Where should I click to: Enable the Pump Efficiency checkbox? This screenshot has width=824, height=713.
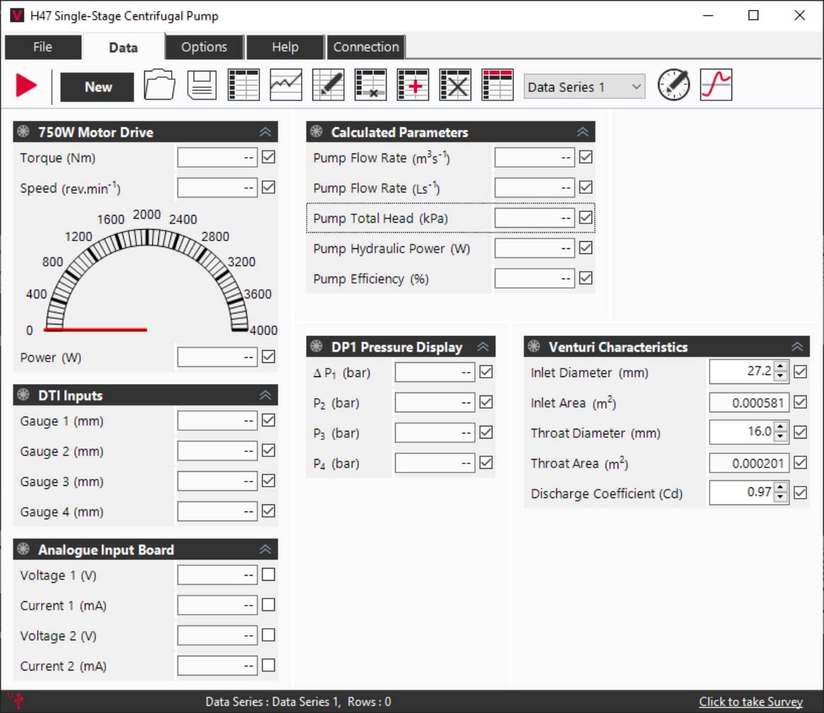(585, 278)
